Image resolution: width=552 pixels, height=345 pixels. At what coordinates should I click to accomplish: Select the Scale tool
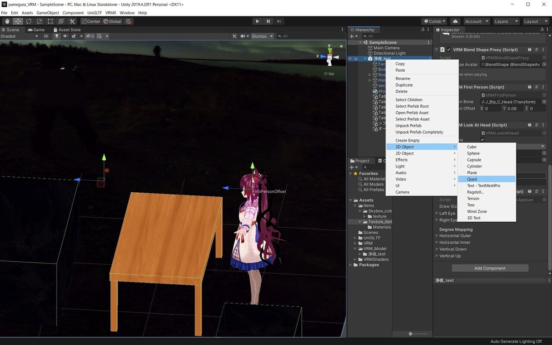(40, 21)
